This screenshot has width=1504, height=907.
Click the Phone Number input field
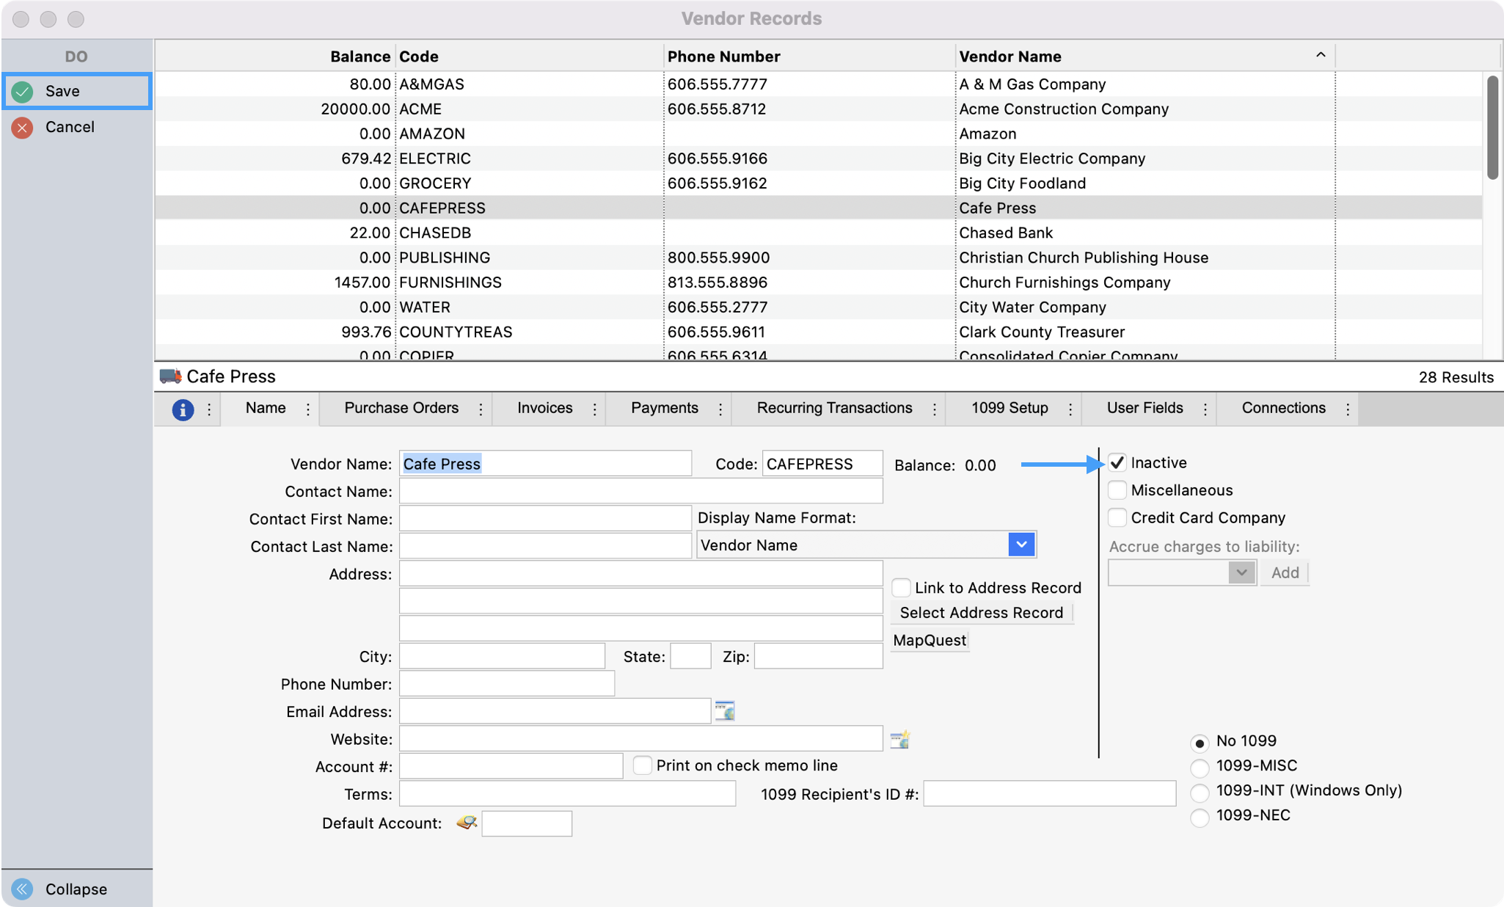pyautogui.click(x=506, y=684)
